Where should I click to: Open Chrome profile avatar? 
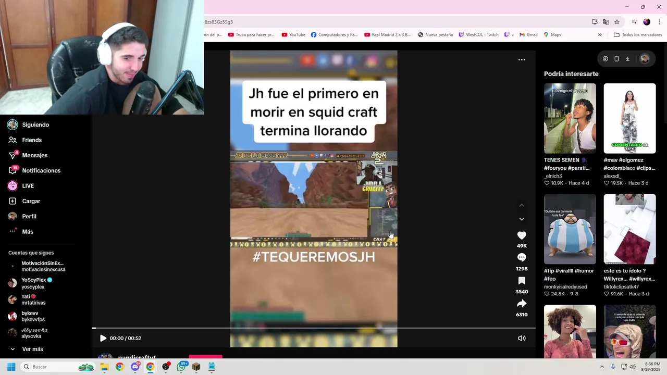[647, 22]
